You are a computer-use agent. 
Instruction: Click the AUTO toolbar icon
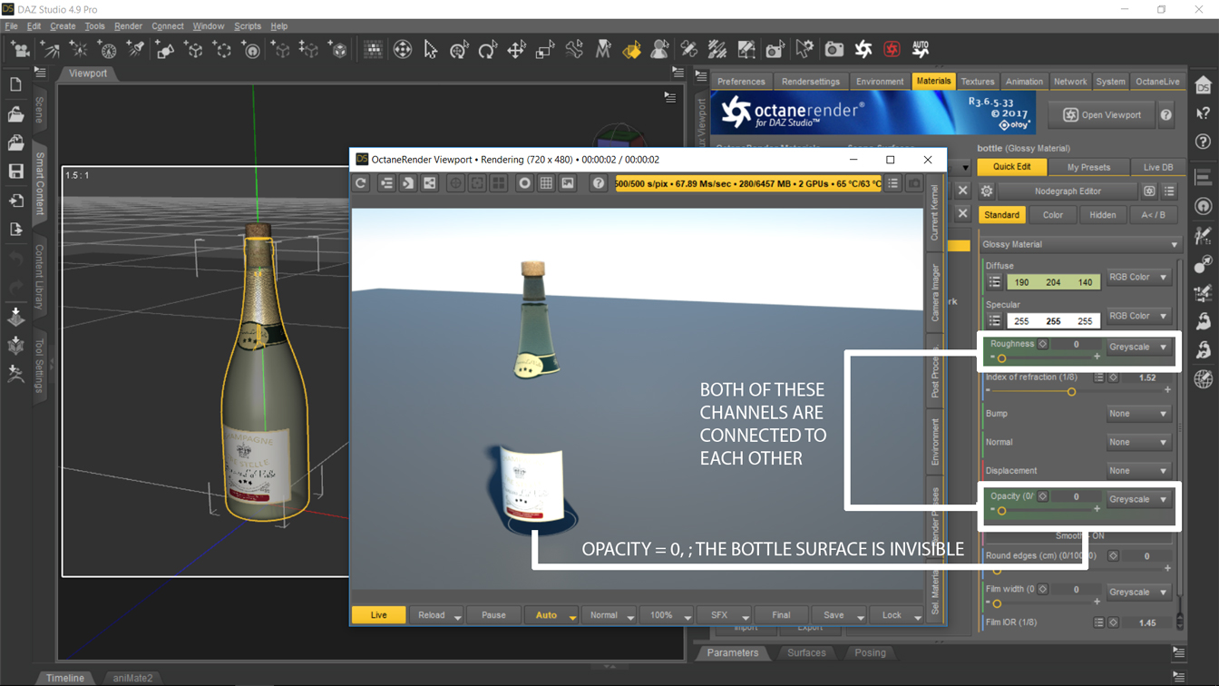921,49
